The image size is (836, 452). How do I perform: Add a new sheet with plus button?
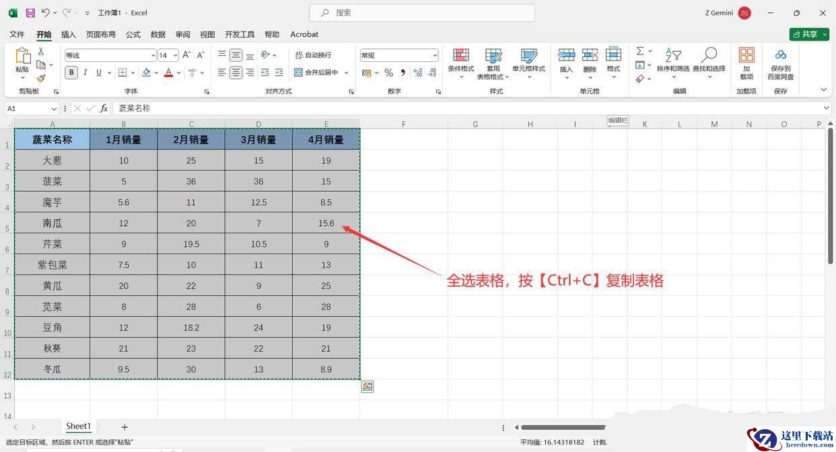click(125, 427)
